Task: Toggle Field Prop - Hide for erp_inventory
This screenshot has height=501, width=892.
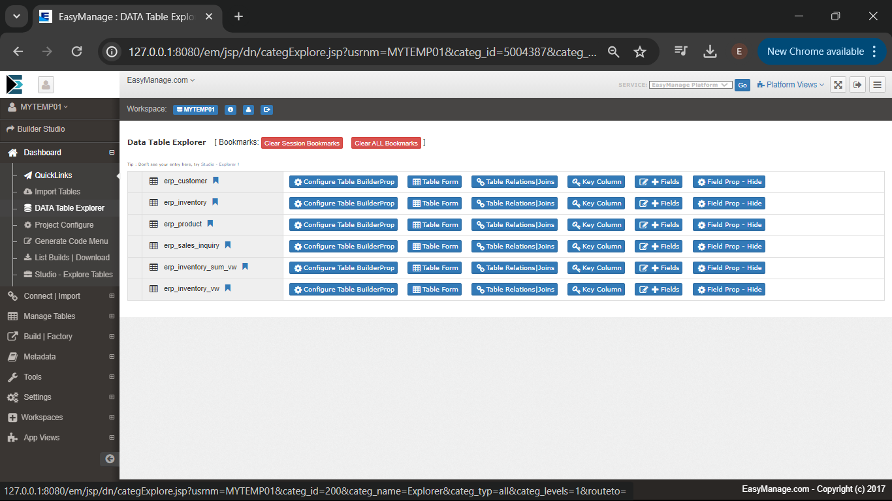Action: click(x=729, y=204)
